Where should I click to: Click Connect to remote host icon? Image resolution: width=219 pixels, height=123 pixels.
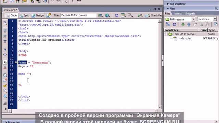pyautogui.click(x=168, y=24)
